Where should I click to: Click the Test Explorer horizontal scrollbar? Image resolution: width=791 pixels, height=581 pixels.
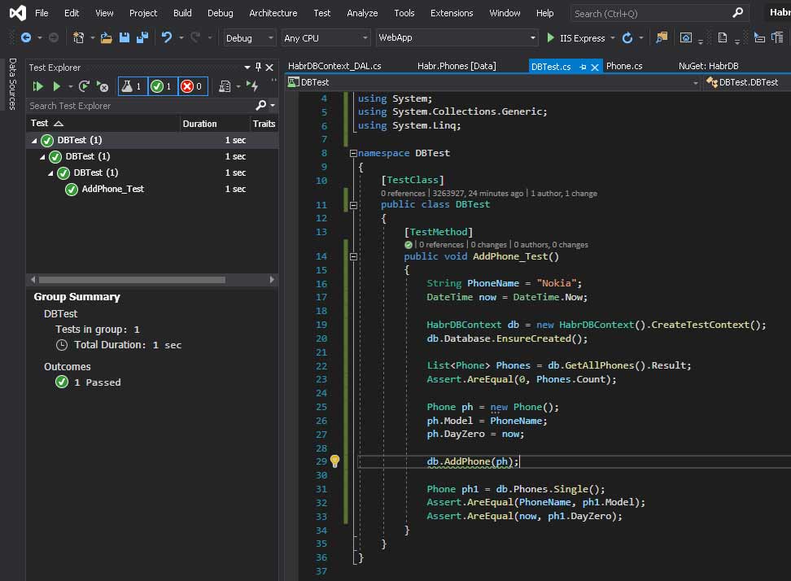[x=130, y=279]
